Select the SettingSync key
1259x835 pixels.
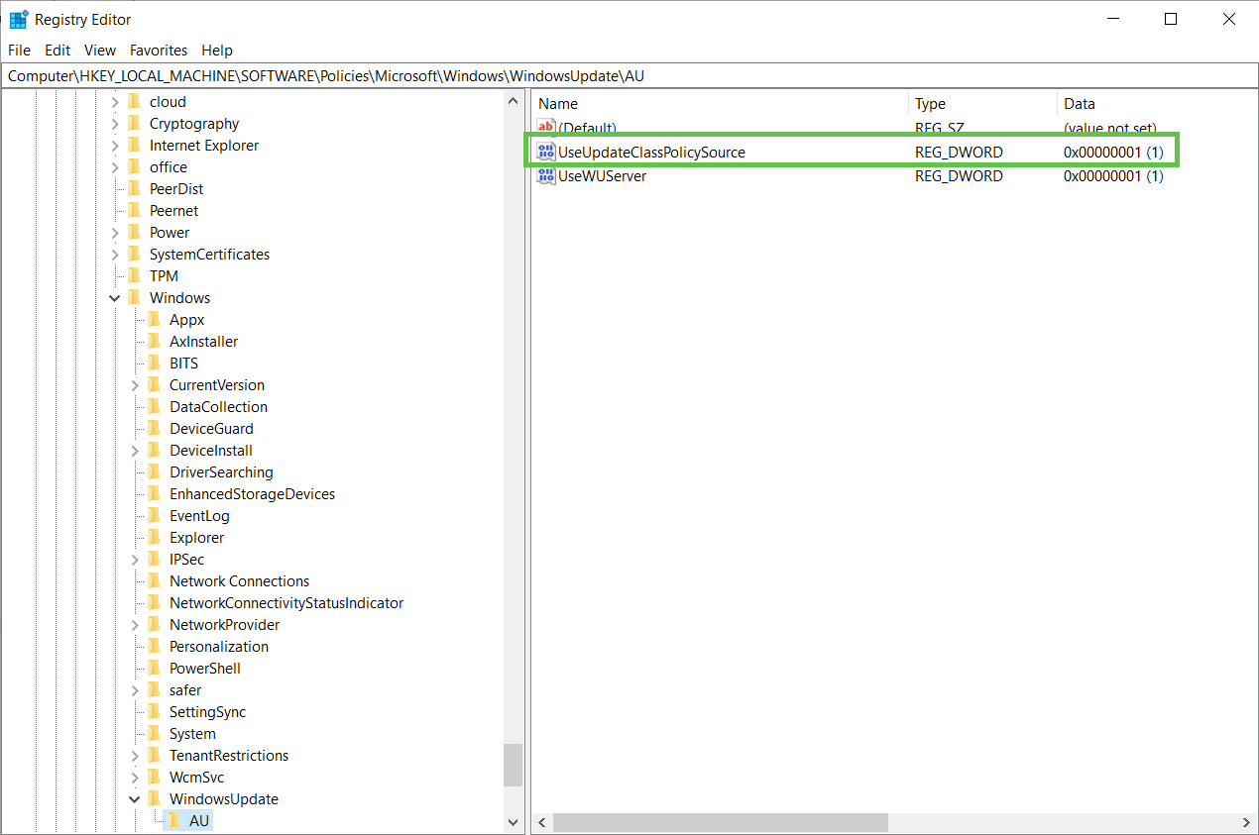[207, 711]
